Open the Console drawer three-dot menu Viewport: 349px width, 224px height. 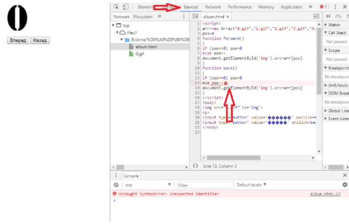point(116,176)
